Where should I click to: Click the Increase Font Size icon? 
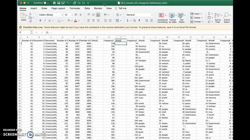coord(76,15)
